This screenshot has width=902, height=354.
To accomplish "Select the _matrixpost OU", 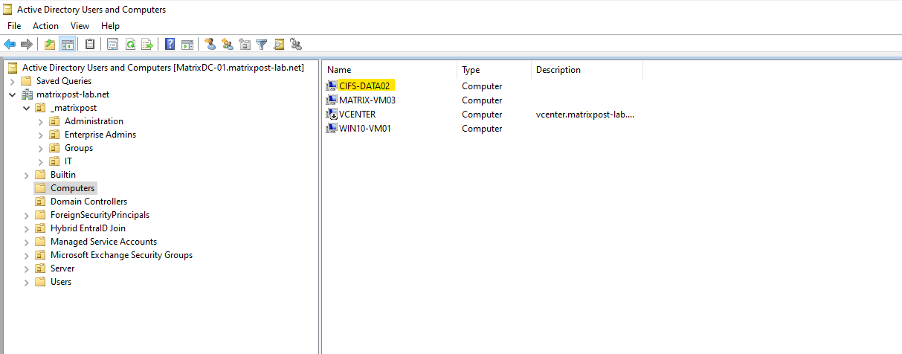I will pos(73,108).
